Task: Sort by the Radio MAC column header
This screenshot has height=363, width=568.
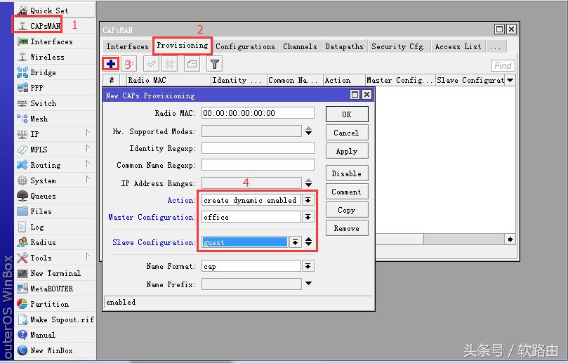Action: click(169, 80)
